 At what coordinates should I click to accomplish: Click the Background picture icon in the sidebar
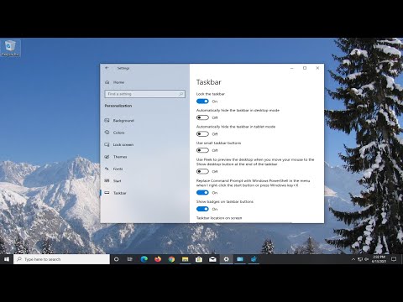(107, 121)
